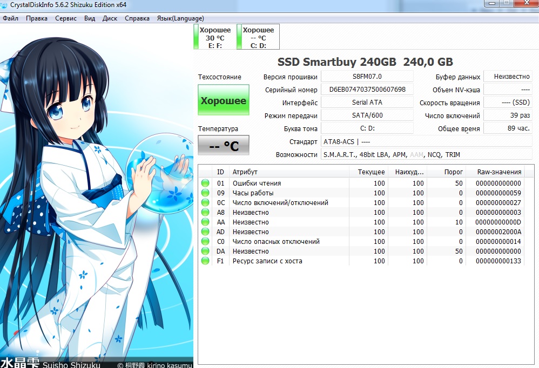Click the Serial ATA interface field
Viewport: 539px width, 368px height.
[x=367, y=103]
